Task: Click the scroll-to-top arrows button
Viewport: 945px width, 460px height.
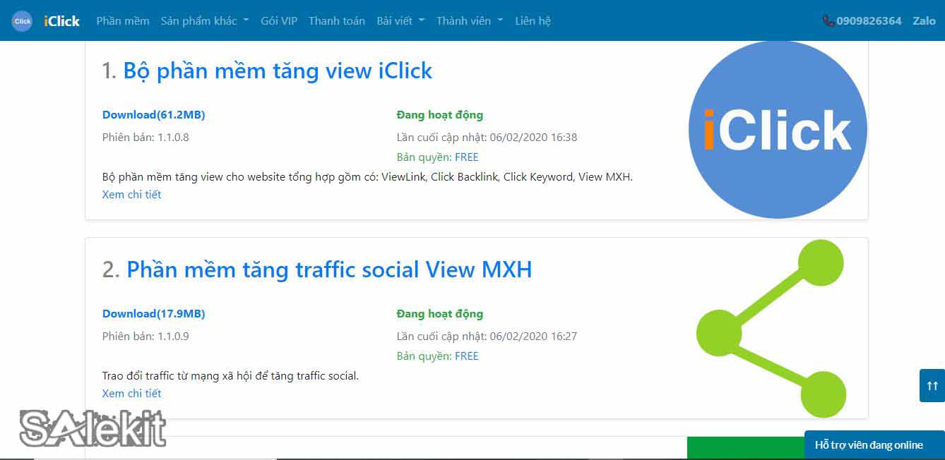Action: click(x=931, y=385)
